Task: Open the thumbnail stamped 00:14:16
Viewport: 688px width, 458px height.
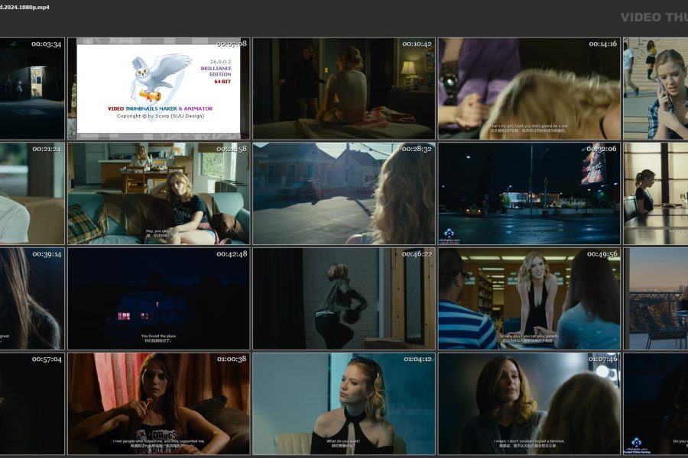Action: [x=529, y=89]
